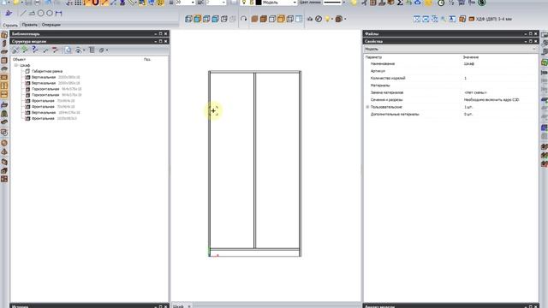Image resolution: width=548 pixels, height=308 pixels.
Task: Click the document preview icon in structure toolbar
Action: pos(68,50)
